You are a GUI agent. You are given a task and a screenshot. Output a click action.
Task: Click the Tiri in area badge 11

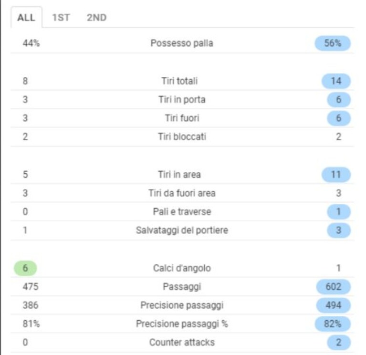click(x=336, y=175)
